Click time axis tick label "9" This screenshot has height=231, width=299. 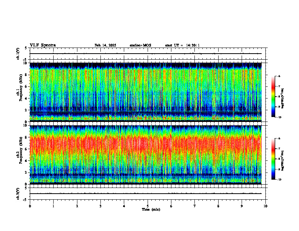pos(242,206)
